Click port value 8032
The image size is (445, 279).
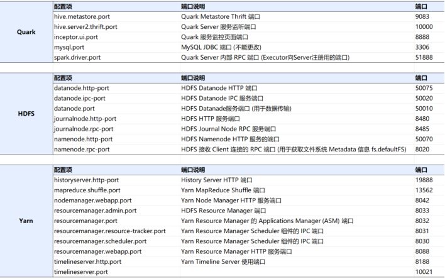429,221
